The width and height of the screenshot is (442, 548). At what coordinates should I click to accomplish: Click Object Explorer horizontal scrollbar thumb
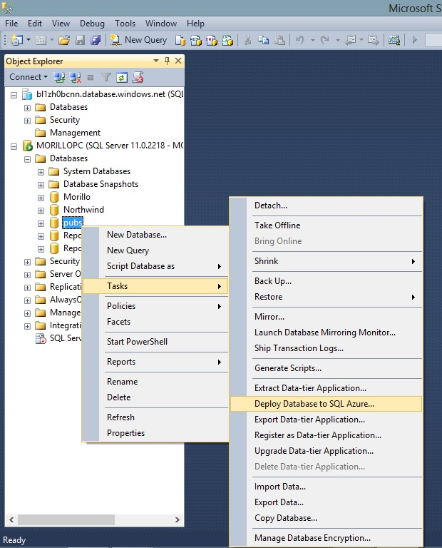click(x=66, y=519)
